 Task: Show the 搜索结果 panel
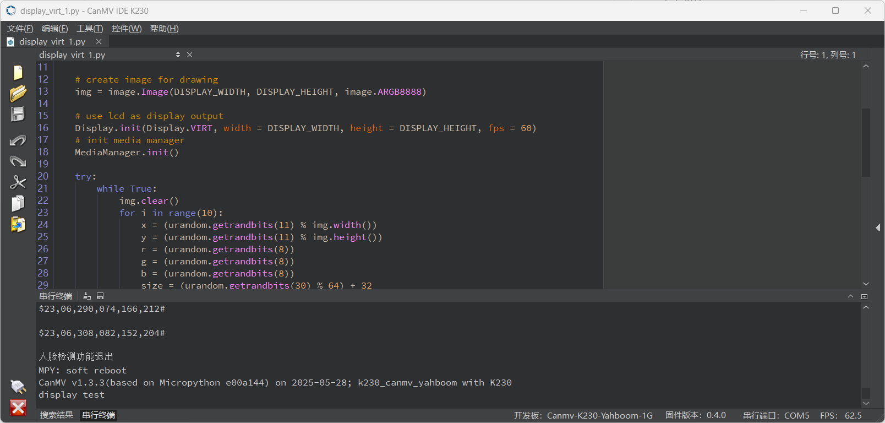[57, 415]
